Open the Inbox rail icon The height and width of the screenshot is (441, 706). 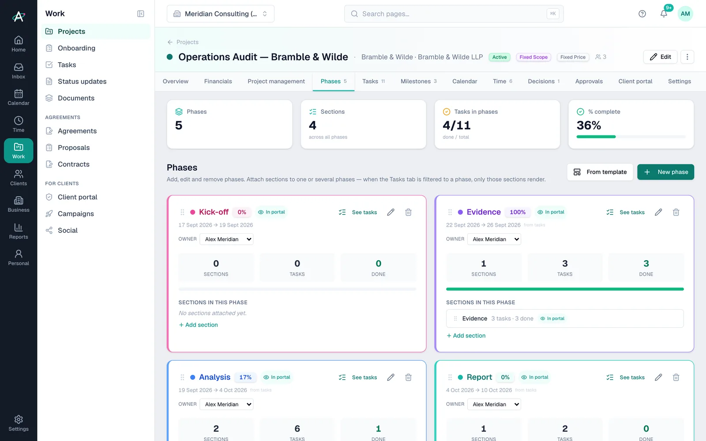(19, 71)
